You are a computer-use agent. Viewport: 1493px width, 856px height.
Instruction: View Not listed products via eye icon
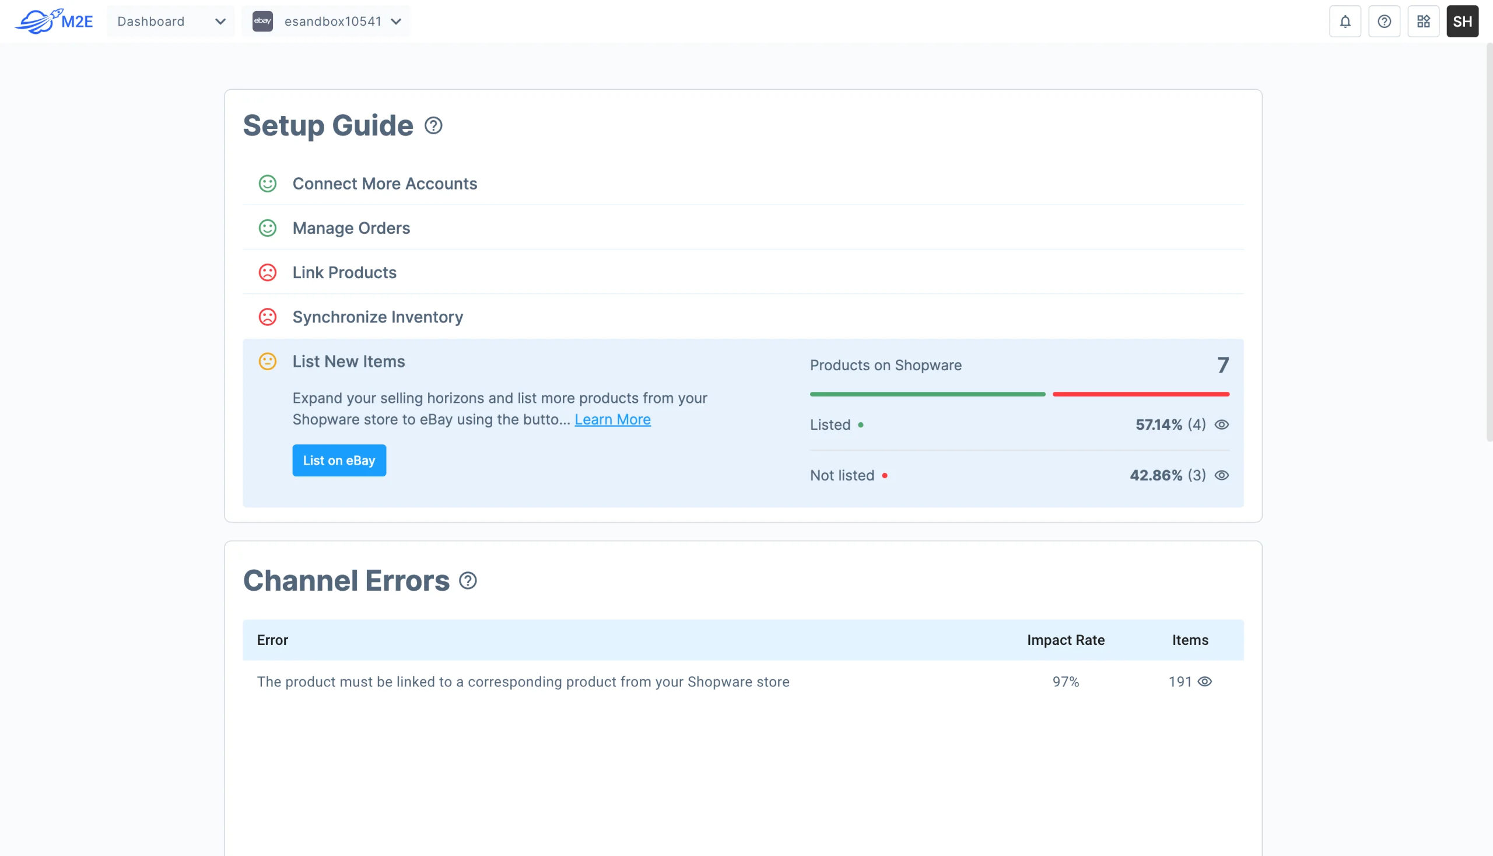point(1221,475)
